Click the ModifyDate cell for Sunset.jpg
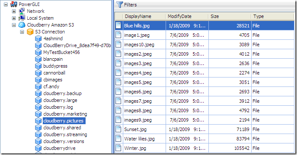The image size is (297, 155). (x=187, y=129)
